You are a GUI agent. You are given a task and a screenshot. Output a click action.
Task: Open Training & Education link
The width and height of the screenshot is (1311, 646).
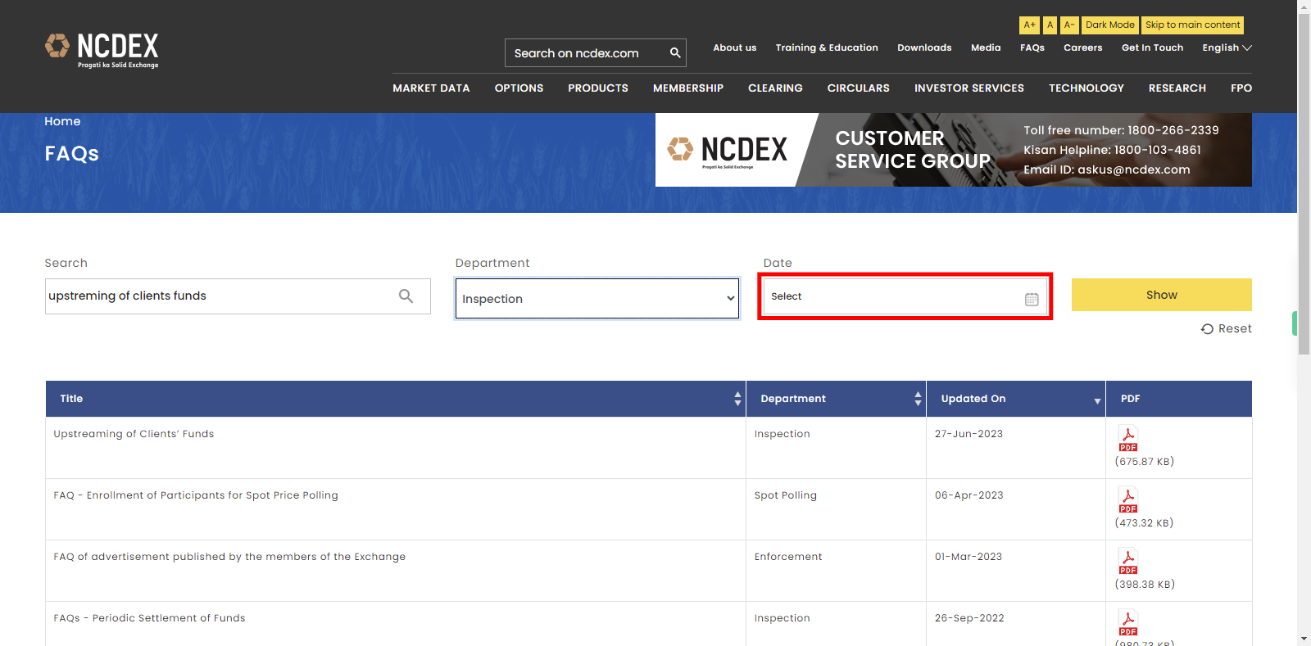[827, 47]
